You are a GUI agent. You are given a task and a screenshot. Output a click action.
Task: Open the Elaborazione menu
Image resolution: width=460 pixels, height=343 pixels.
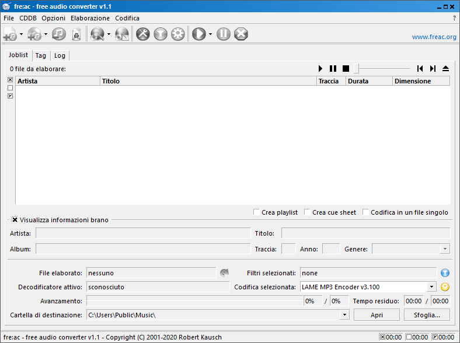tap(90, 18)
